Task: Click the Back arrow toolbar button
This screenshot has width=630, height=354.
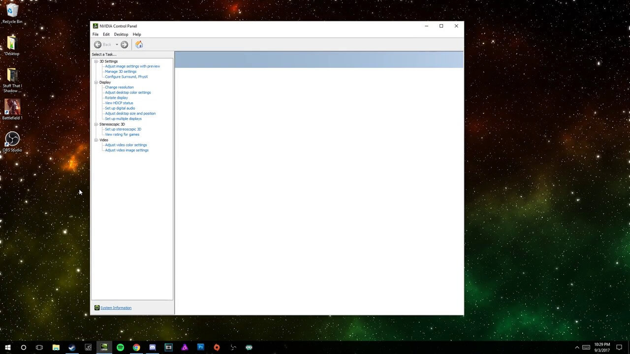Action: (x=97, y=45)
